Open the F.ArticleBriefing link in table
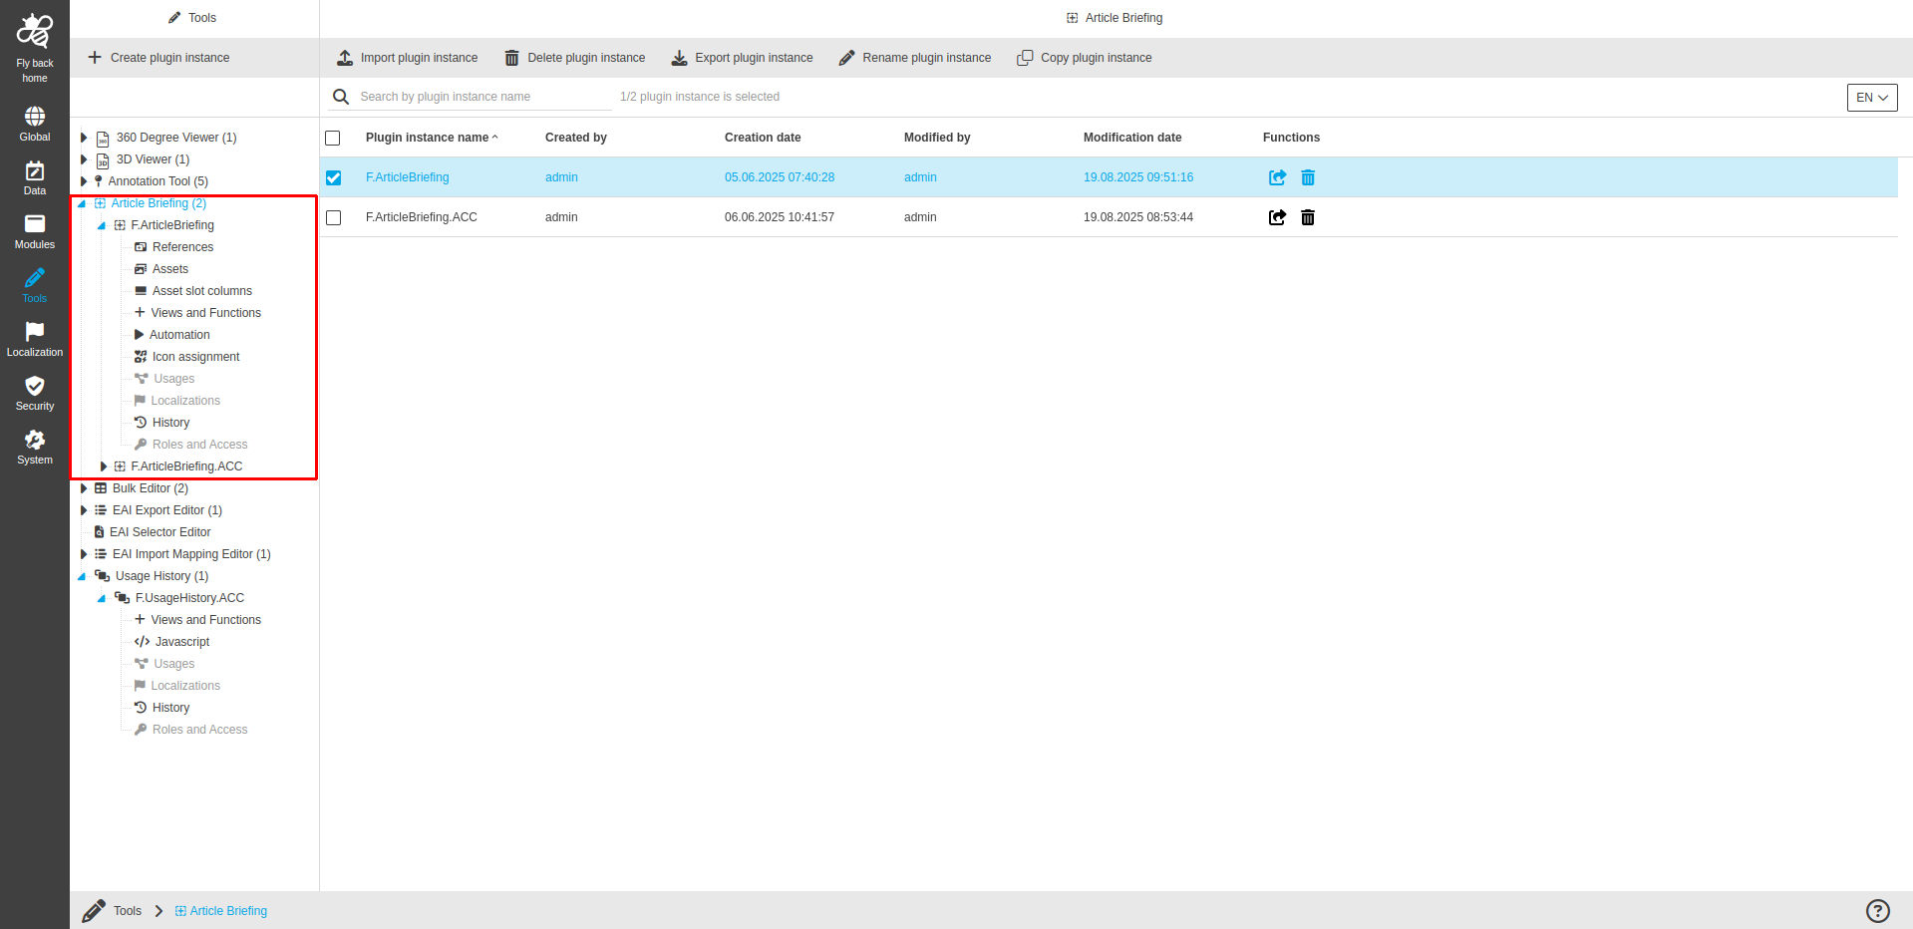The width and height of the screenshot is (1913, 929). (407, 177)
